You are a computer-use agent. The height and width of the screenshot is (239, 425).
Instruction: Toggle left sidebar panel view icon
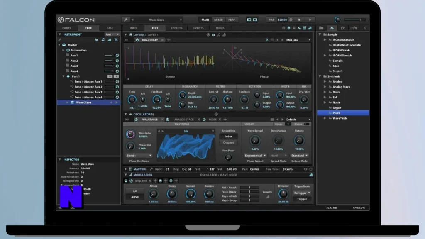coord(249,20)
